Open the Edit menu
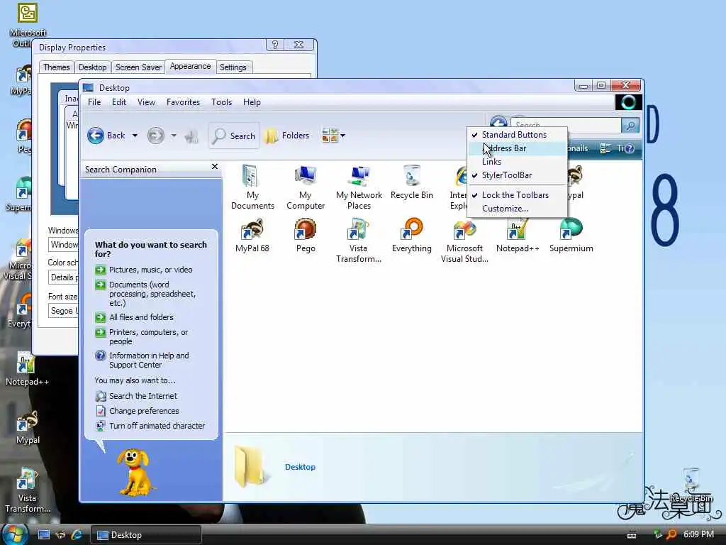Viewport: 726px width, 545px height. click(119, 102)
